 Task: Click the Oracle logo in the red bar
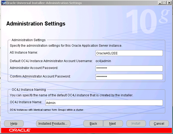point(20,130)
